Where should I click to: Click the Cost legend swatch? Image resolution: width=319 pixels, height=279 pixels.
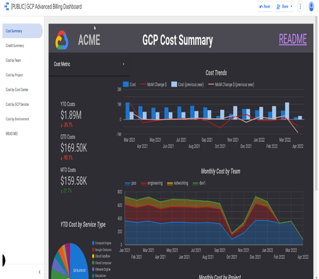click(126, 84)
